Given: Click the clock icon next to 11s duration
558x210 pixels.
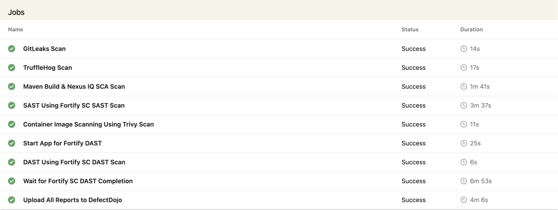Looking at the screenshot, I should point(464,124).
